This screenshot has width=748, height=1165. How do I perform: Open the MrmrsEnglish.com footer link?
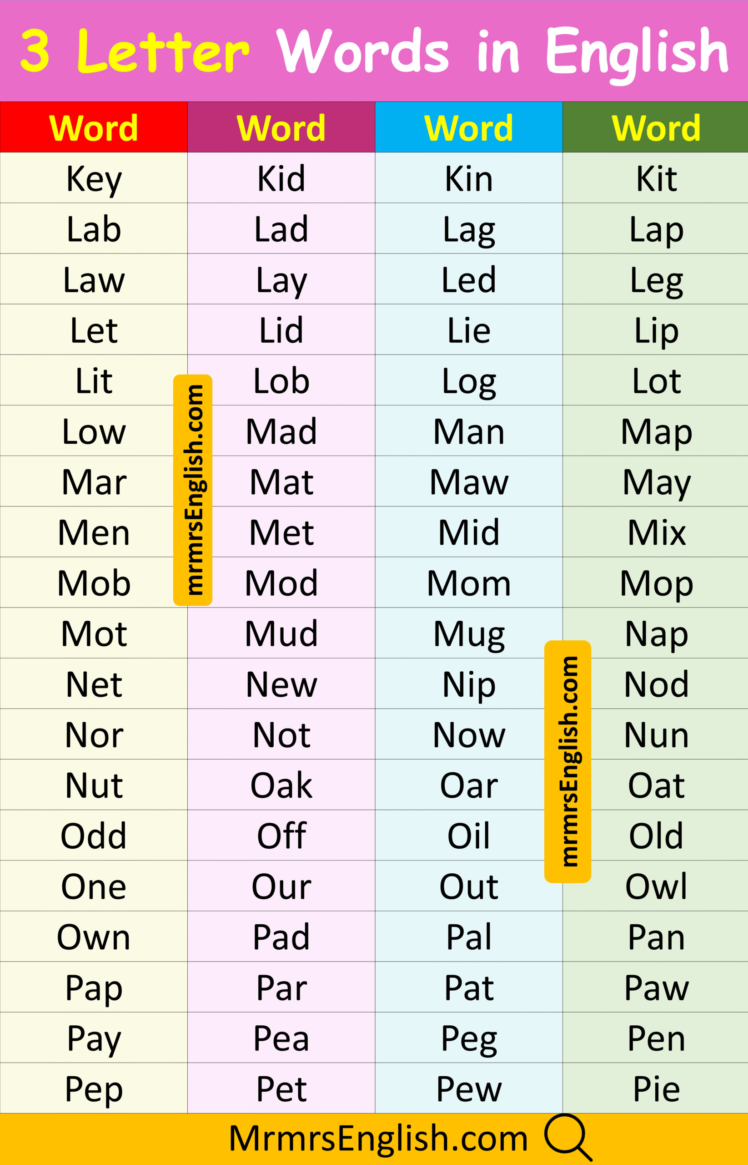tap(378, 1139)
